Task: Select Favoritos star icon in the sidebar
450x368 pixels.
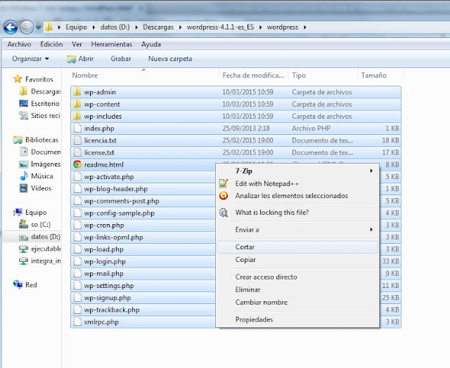Action: point(18,79)
